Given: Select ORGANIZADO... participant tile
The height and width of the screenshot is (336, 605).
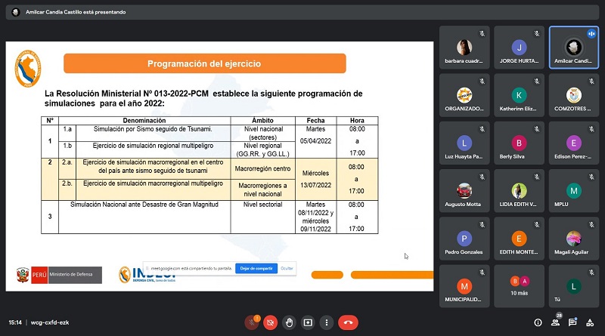Looking at the screenshot, I should [x=464, y=95].
